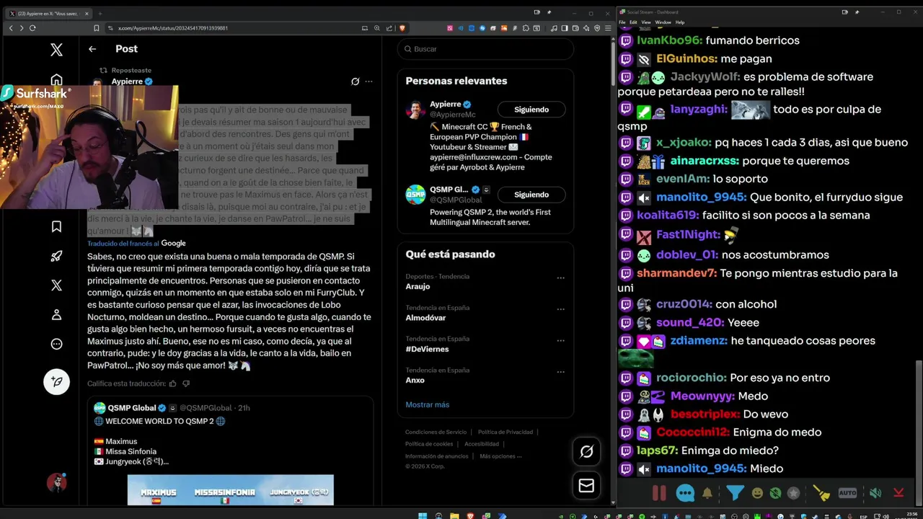Open Bookmarks icon in X sidebar
923x519 pixels.
56,226
